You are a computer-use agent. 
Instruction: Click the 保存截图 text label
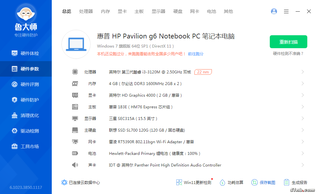(268, 182)
